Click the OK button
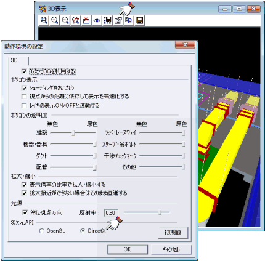 [128, 249]
